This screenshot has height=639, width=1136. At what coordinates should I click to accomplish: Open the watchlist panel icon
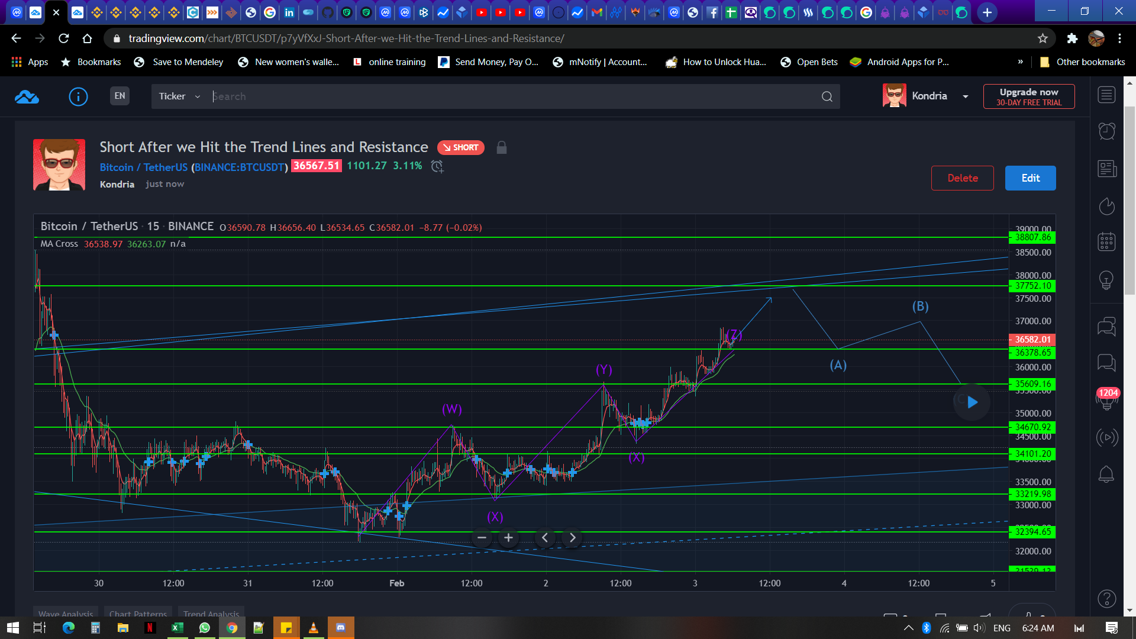coord(1106,95)
